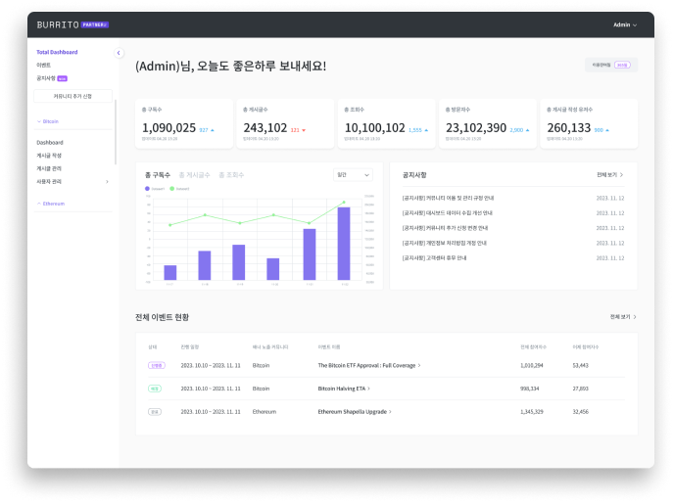Collapse the Bitcoin section in sidebar
The width and height of the screenshot is (674, 504).
click(x=39, y=122)
